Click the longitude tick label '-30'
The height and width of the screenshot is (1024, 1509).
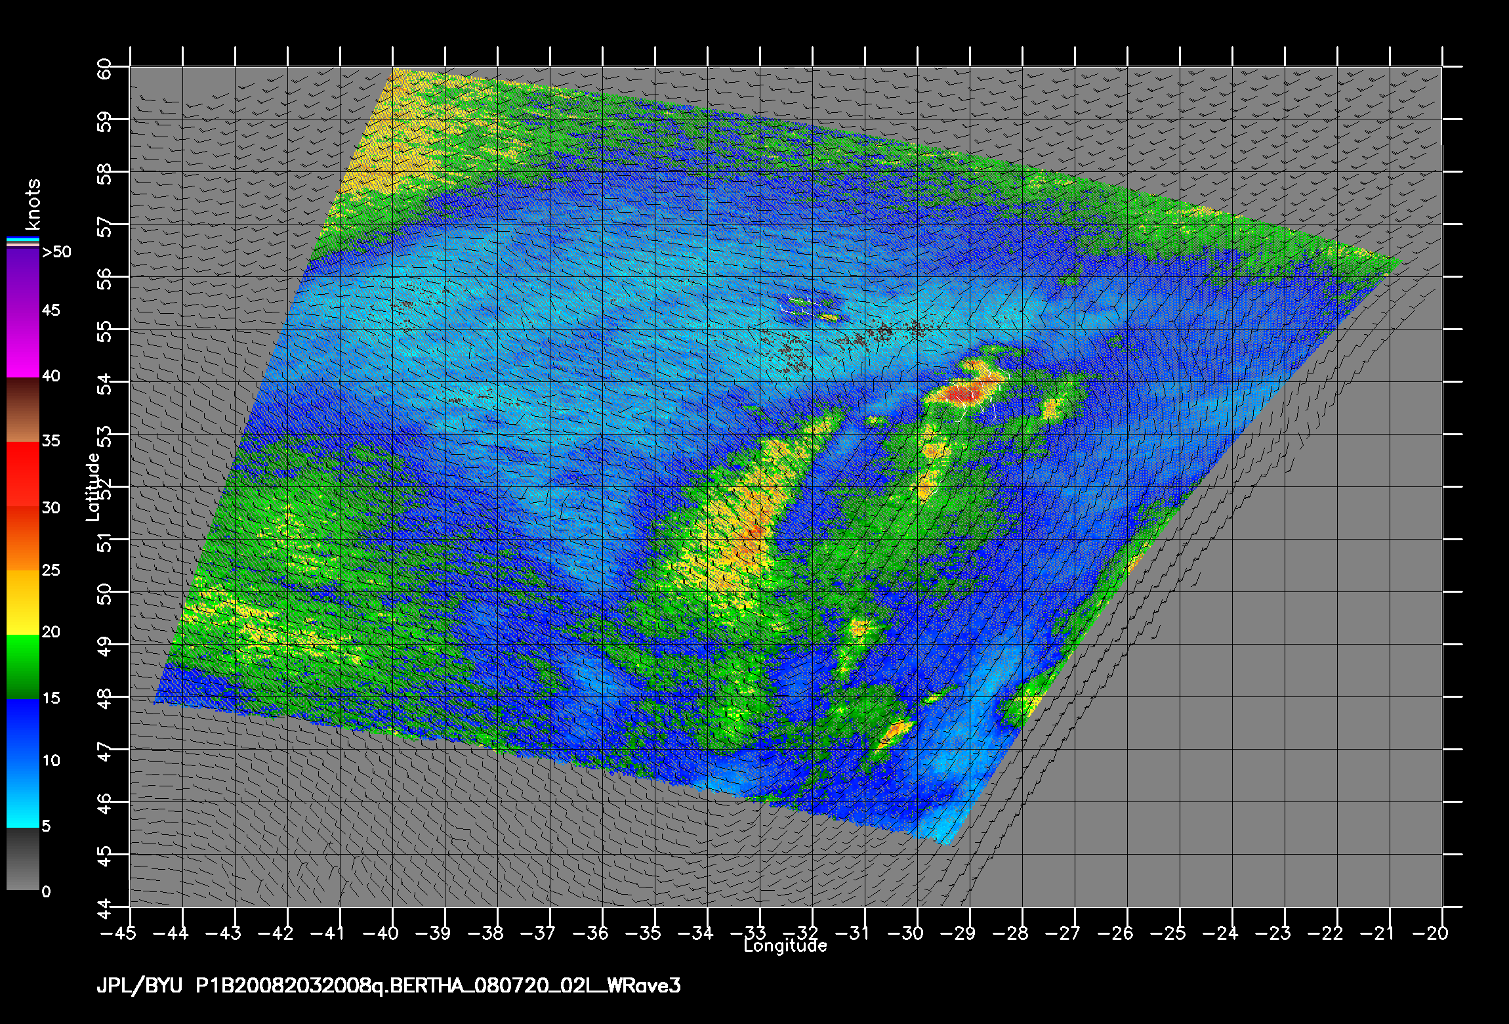coord(905,933)
